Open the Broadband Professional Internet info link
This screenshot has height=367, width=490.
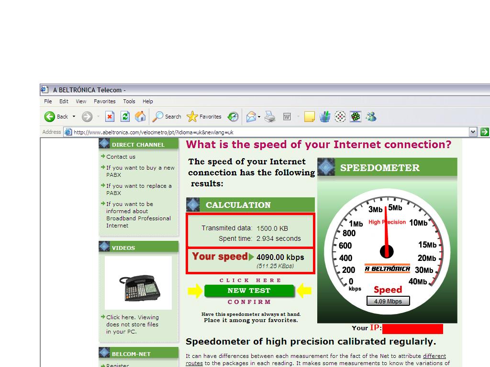[x=138, y=215]
